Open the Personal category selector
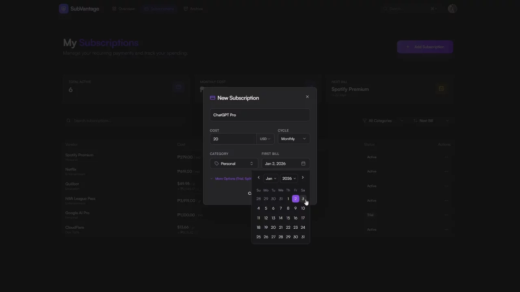The height and width of the screenshot is (292, 520). pos(234,163)
